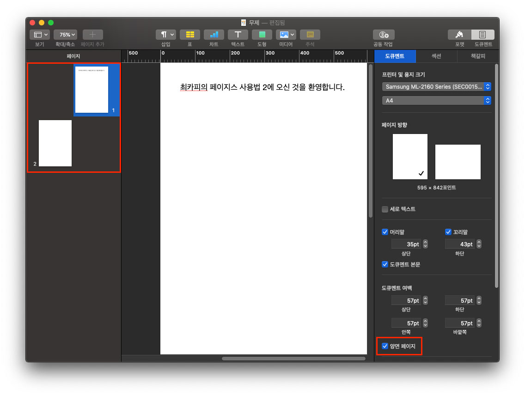
Task: Click the 공동 작업 (Collaborate) icon
Action: click(384, 35)
